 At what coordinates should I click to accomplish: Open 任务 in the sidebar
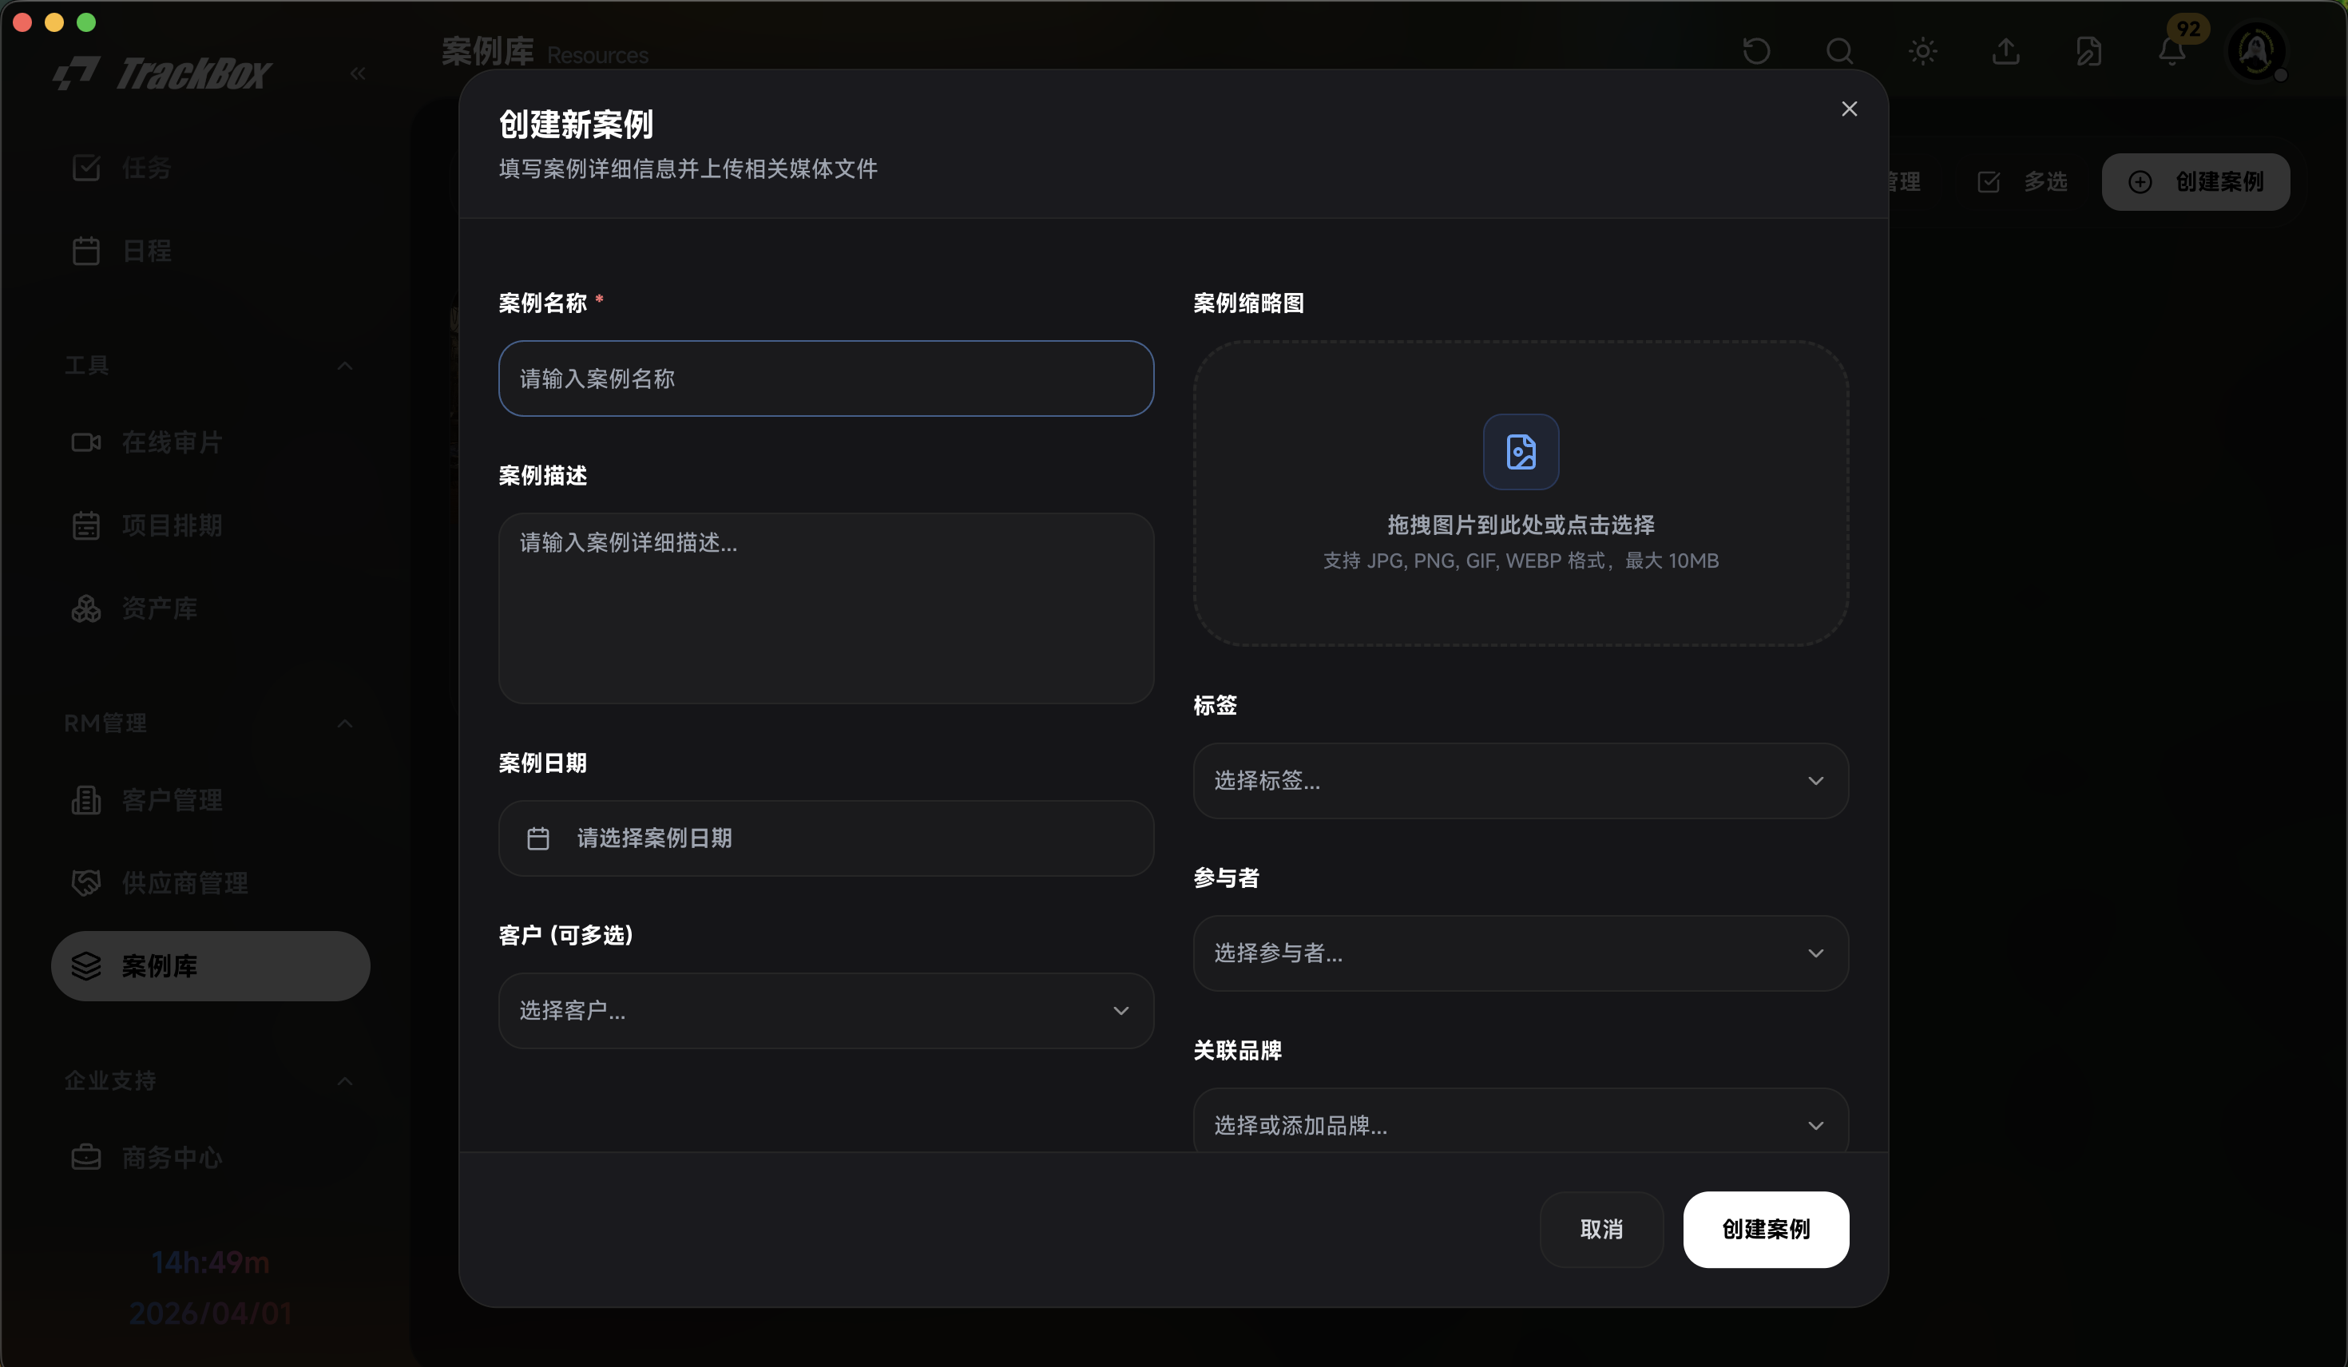(211, 168)
